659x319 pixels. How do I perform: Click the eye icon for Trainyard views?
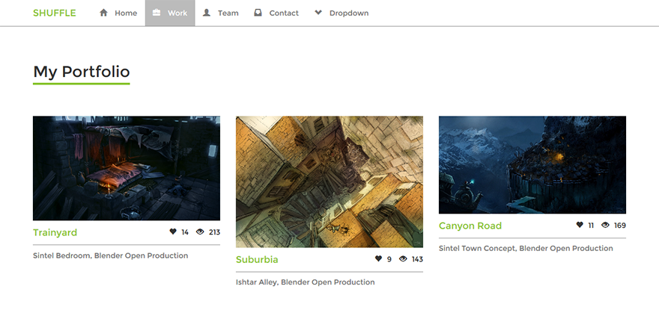(200, 232)
